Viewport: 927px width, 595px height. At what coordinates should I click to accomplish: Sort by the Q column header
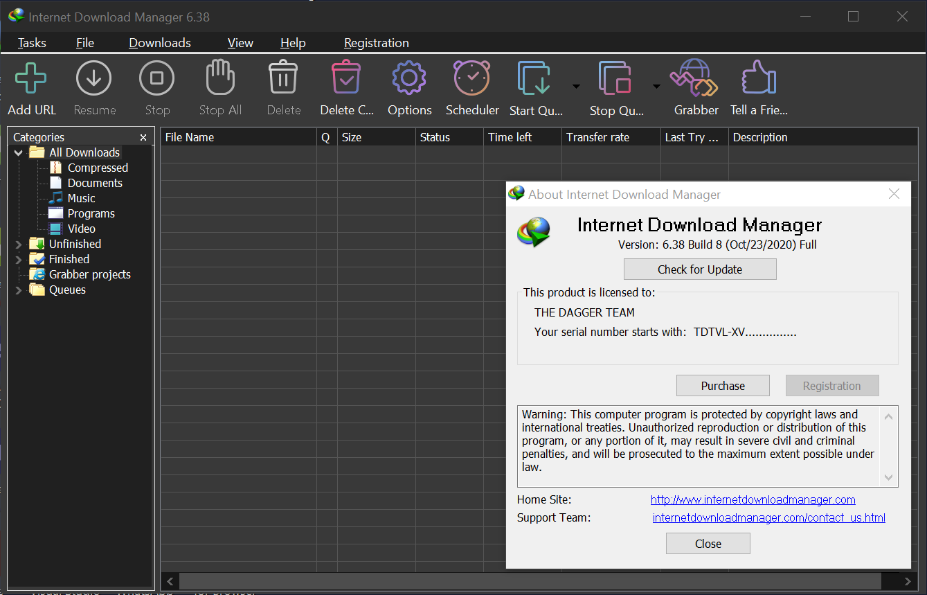(327, 137)
